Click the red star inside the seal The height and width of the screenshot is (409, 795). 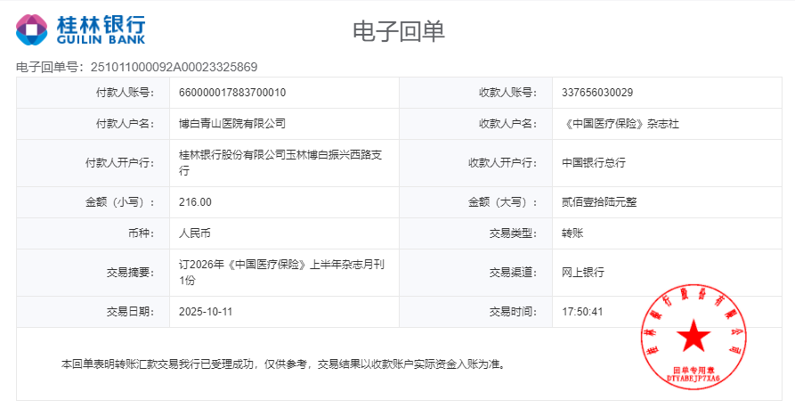pos(693,336)
